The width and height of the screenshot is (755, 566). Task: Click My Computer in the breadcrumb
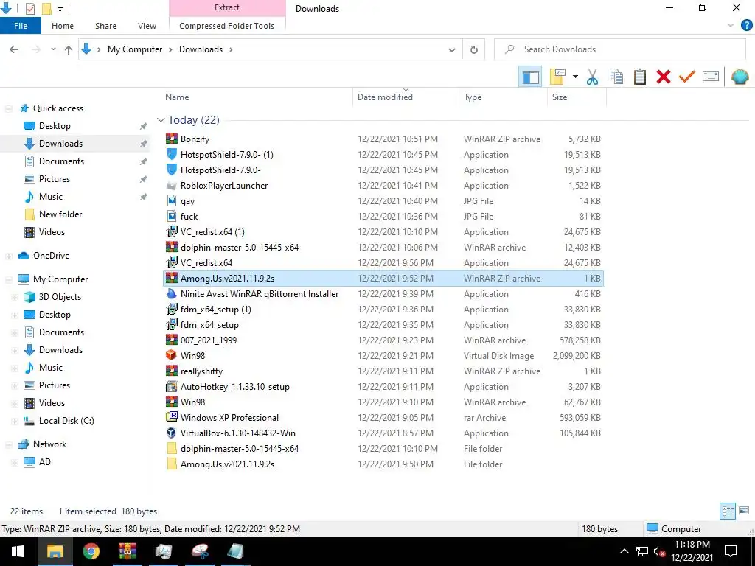click(x=135, y=49)
